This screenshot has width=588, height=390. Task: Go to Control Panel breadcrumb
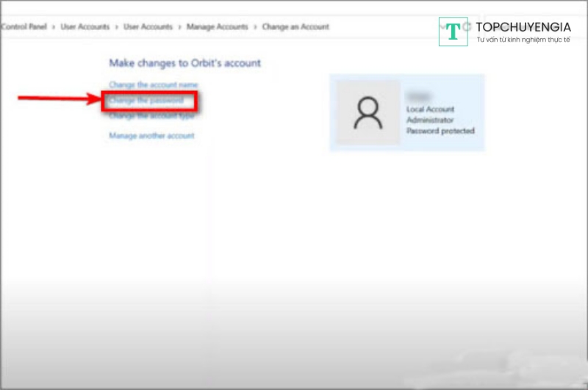23,27
